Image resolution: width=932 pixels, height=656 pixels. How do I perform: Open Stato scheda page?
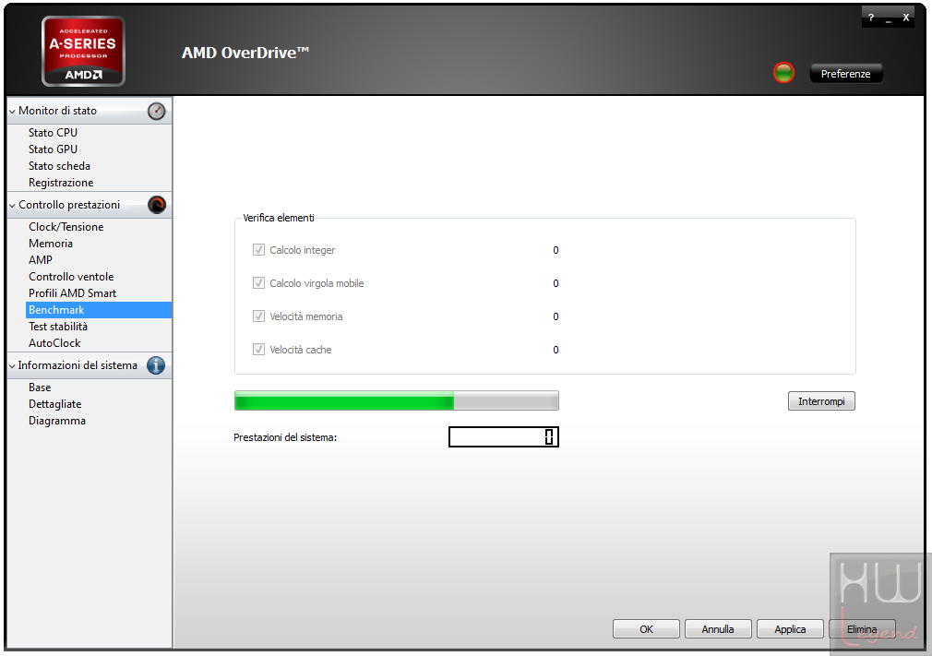[x=59, y=166]
